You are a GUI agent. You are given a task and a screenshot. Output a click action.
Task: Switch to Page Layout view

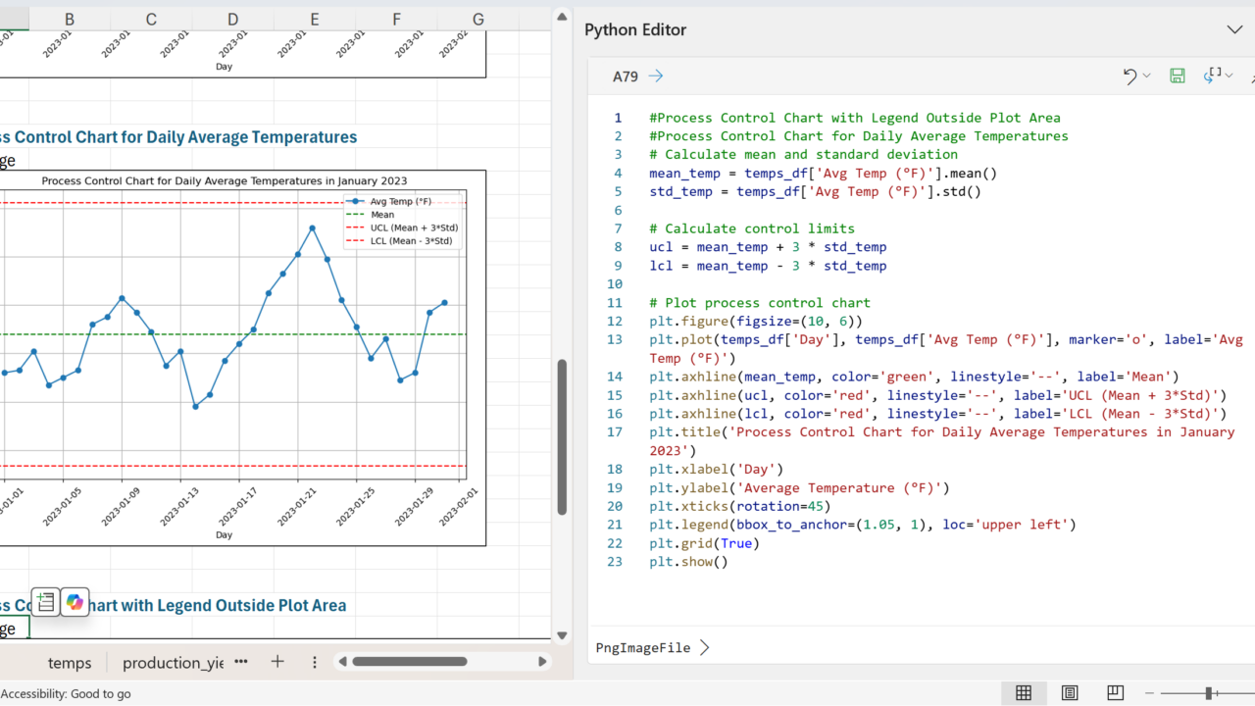1070,693
